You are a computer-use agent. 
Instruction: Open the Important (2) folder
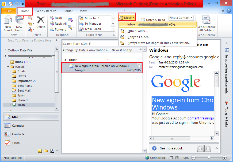pos(26,81)
